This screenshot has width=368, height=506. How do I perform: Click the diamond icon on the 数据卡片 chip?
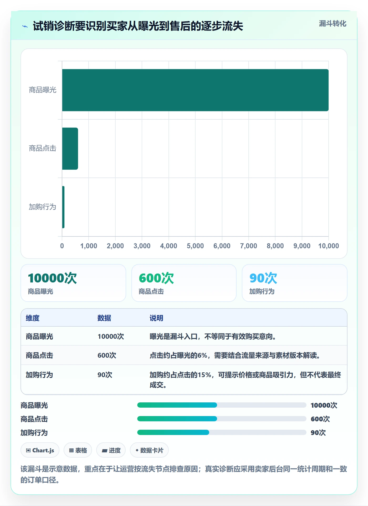[137, 450]
